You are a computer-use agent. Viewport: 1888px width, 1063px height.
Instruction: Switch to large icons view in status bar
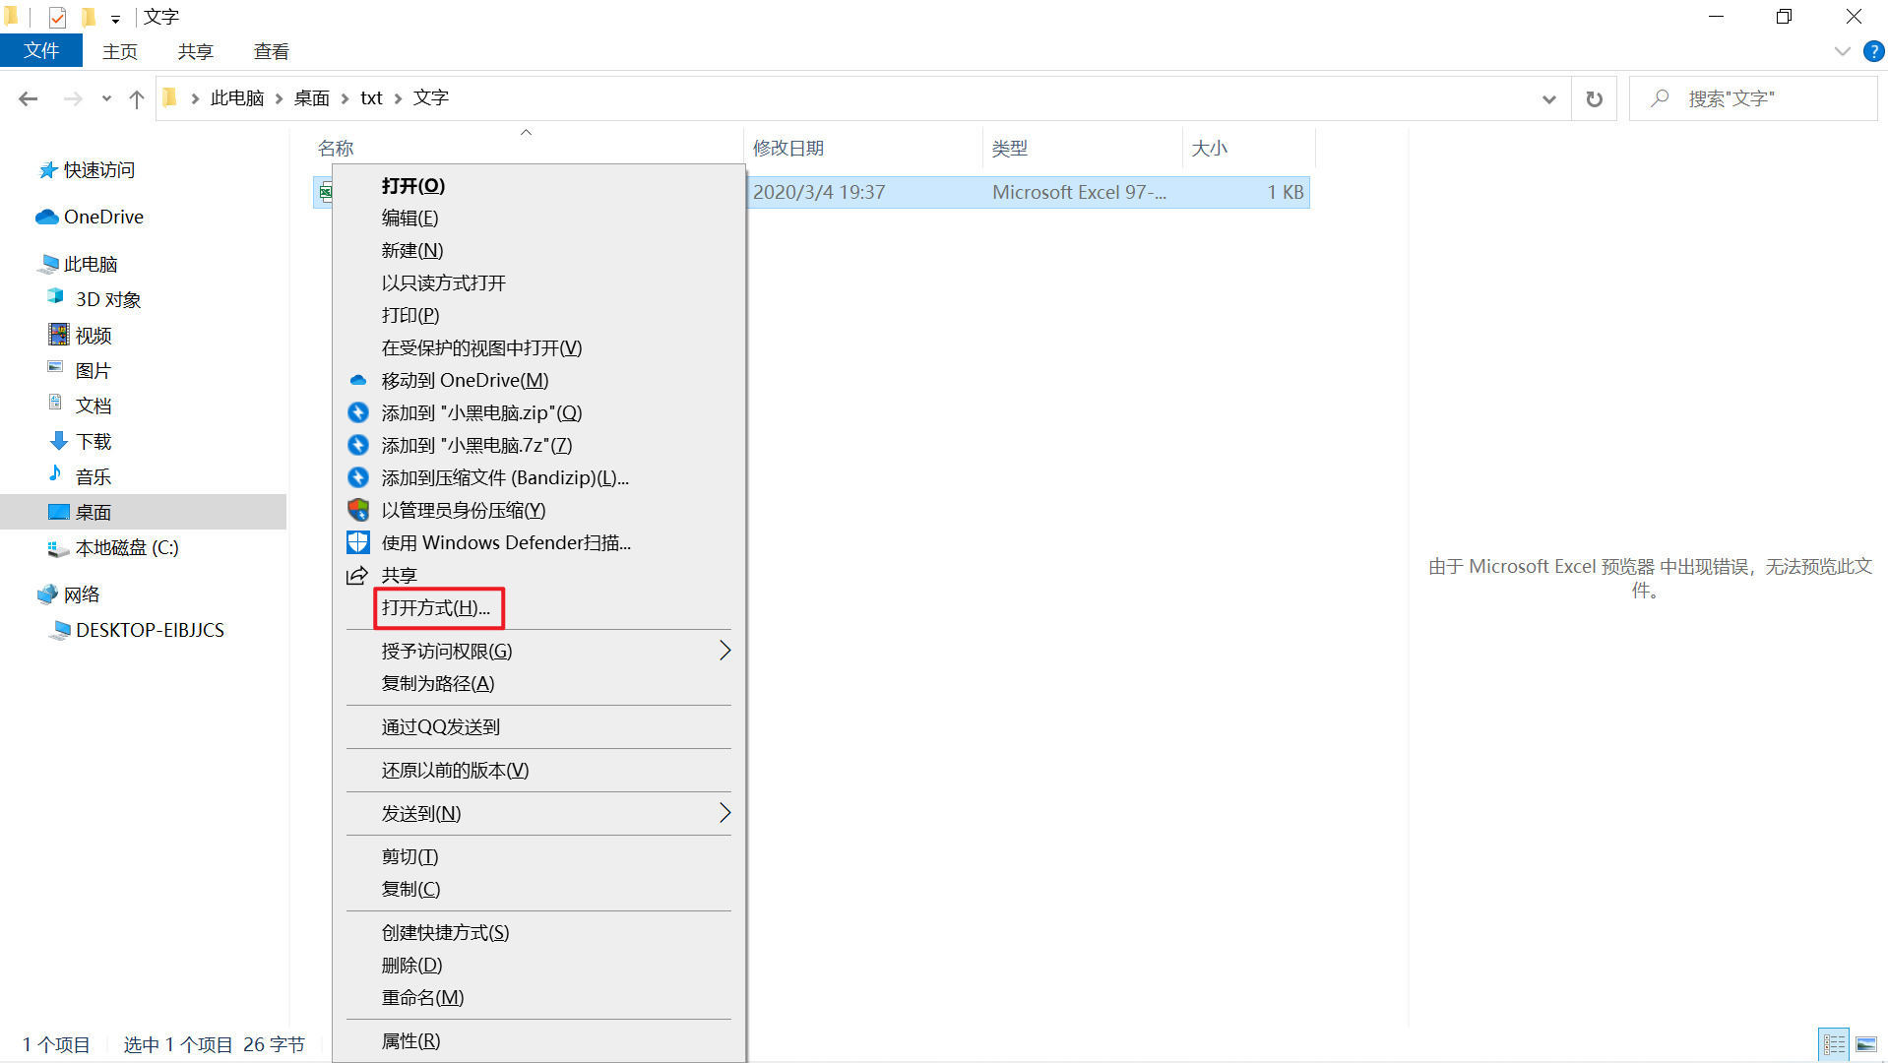click(1866, 1044)
